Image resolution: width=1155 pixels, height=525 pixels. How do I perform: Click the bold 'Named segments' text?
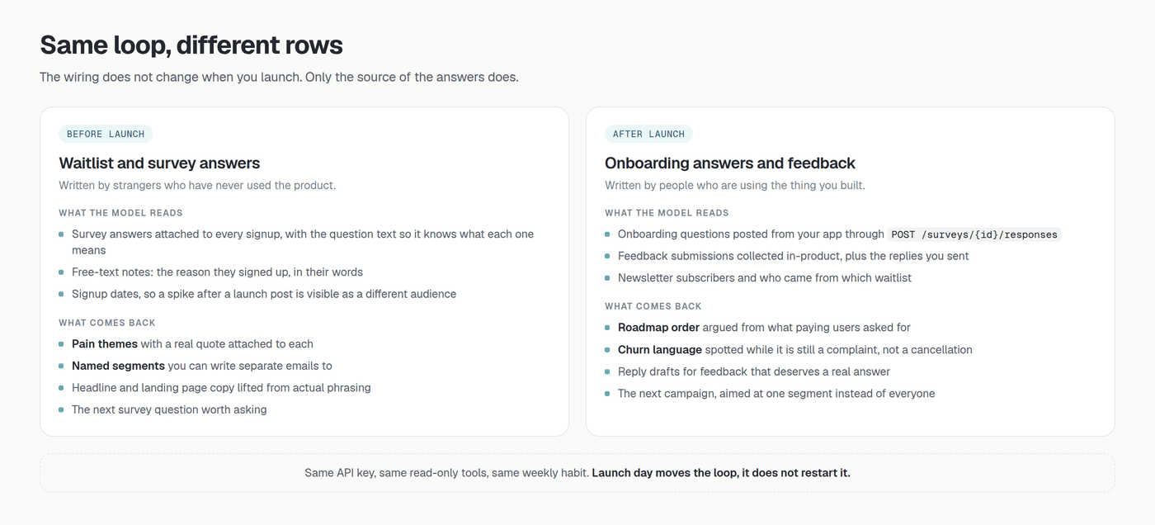coord(118,366)
